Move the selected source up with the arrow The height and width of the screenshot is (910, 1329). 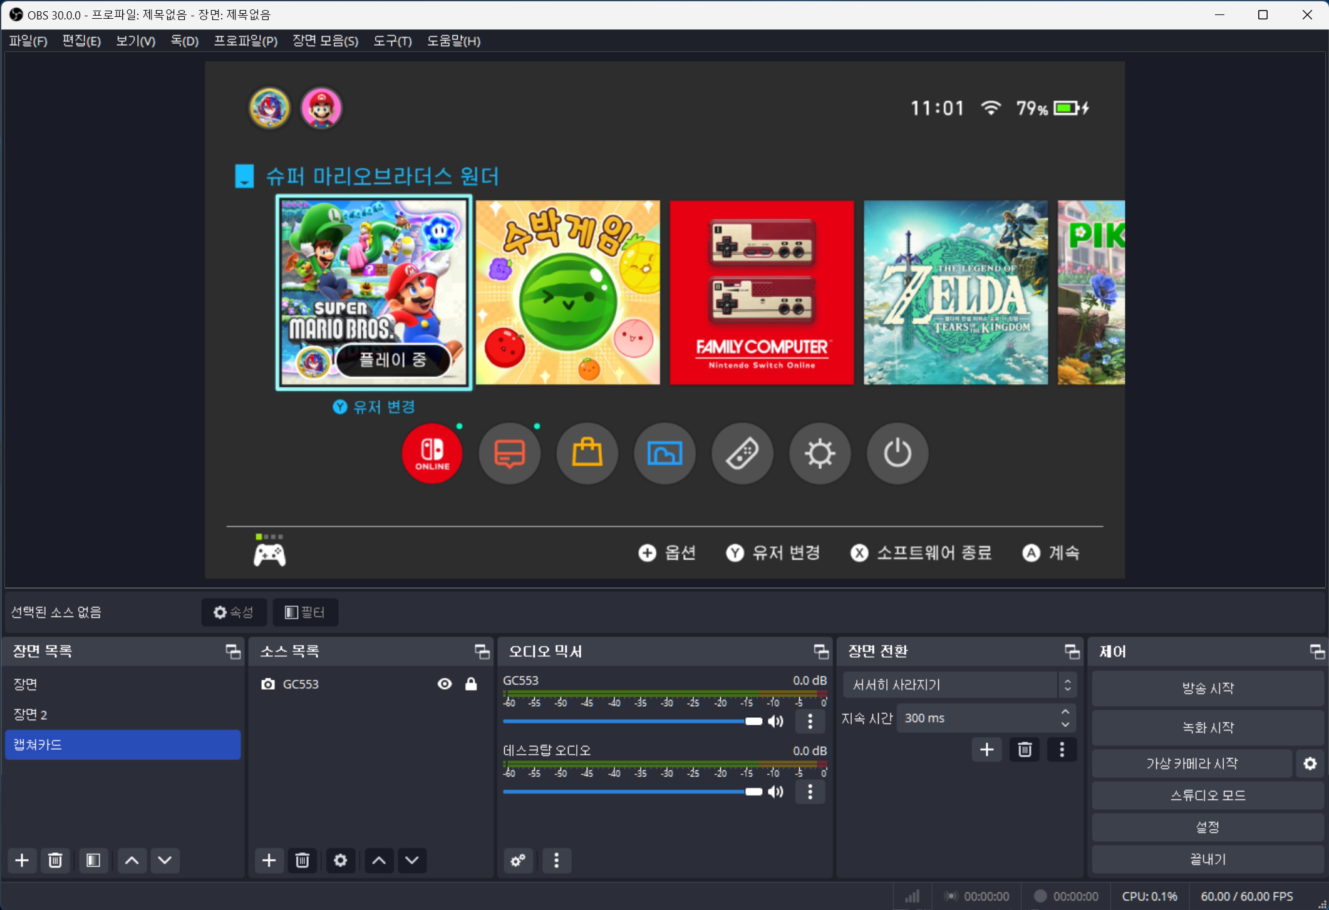[x=379, y=861]
